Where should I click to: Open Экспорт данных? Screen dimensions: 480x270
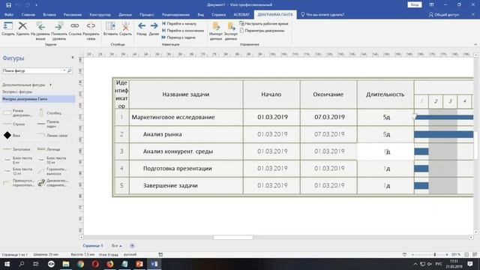(231, 31)
